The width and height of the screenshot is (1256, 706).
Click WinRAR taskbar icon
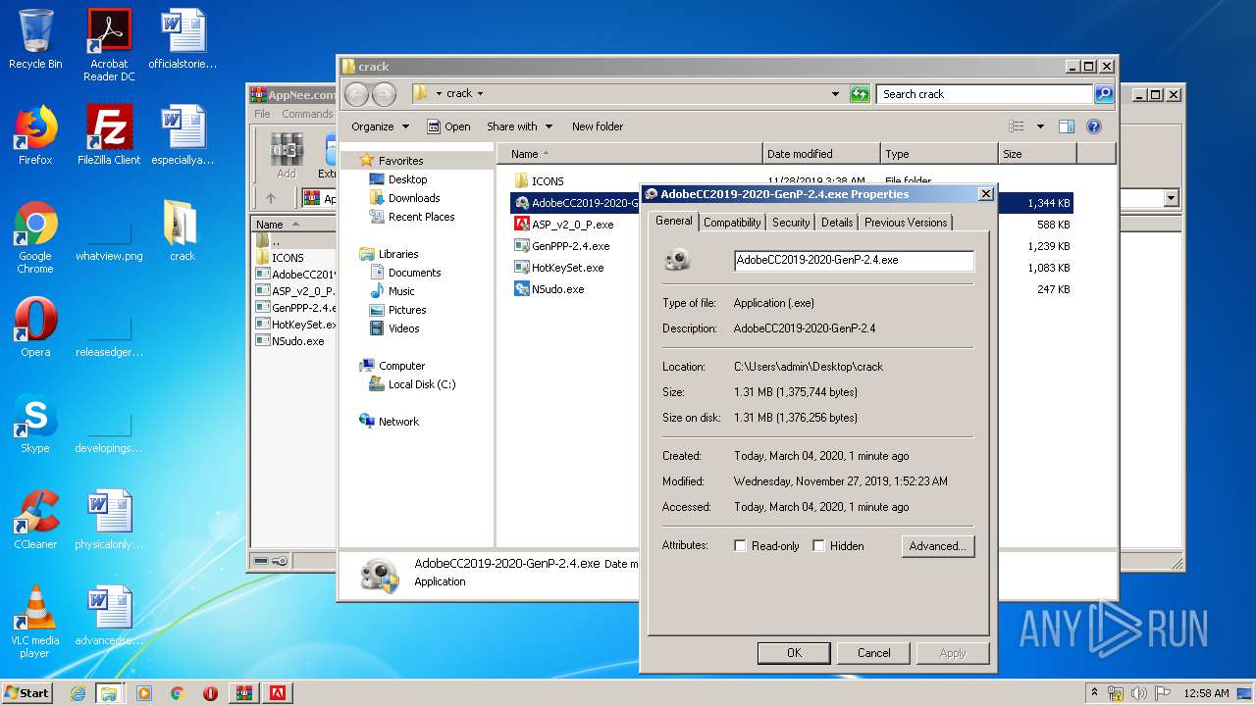coord(244,693)
